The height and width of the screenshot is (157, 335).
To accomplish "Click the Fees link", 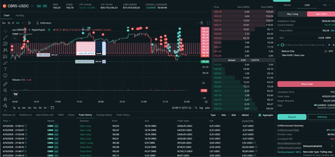I will [280, 105].
